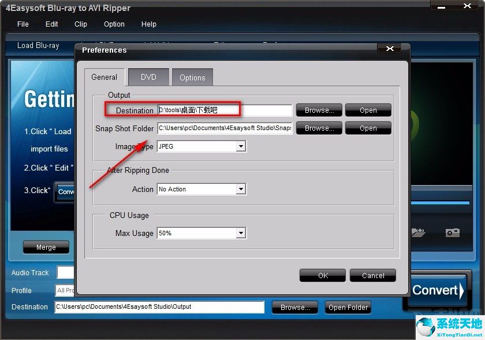Click the preview playback progress bar
This screenshot has height=340, width=485.
440,203
